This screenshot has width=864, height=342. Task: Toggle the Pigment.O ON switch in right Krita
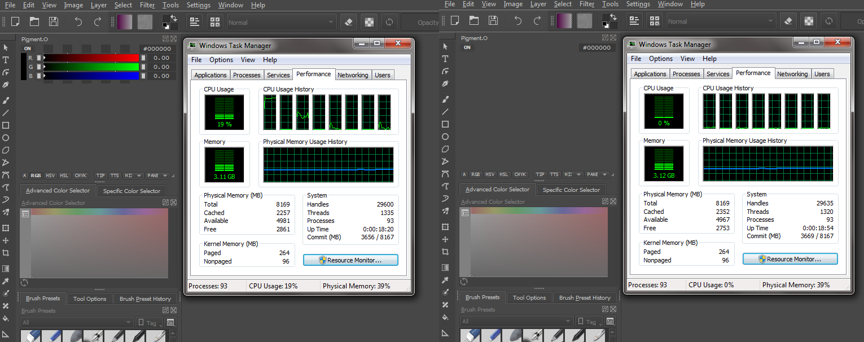[x=467, y=47]
